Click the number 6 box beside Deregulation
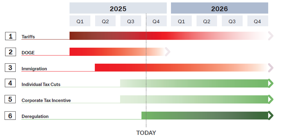The image size is (285, 138). coord(10,116)
